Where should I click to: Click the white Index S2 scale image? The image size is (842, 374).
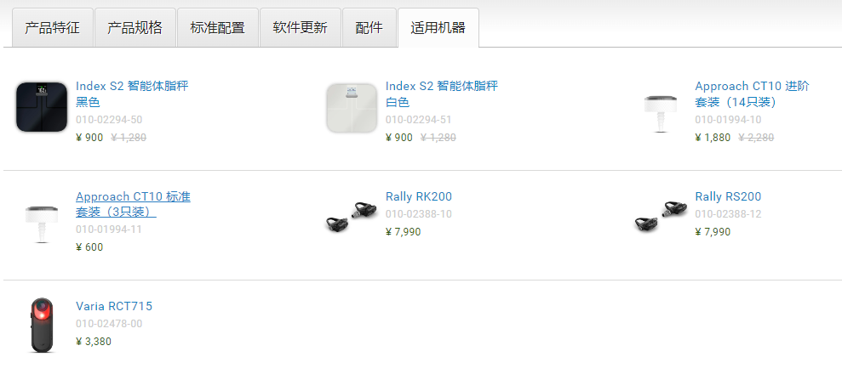[352, 107]
